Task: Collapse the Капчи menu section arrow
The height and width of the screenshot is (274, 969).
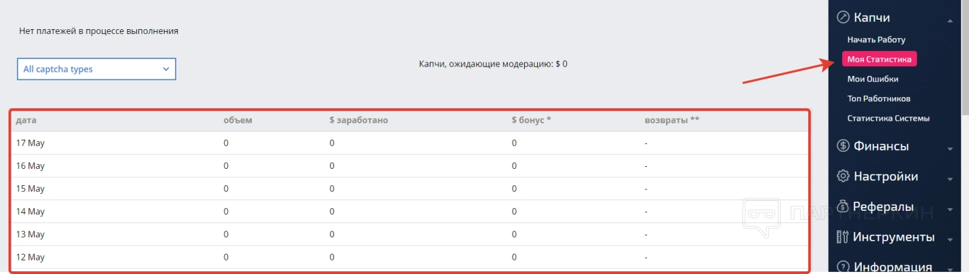Action: pos(950,20)
